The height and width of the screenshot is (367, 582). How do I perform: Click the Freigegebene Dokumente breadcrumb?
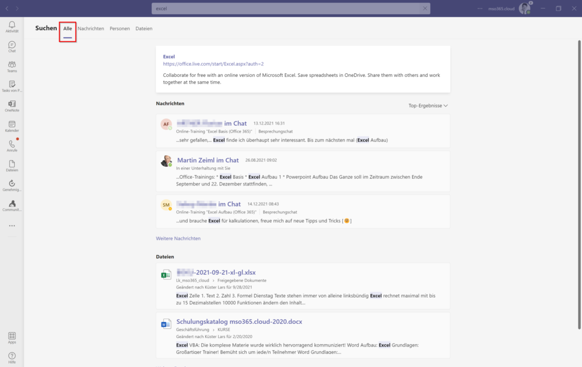coord(242,281)
